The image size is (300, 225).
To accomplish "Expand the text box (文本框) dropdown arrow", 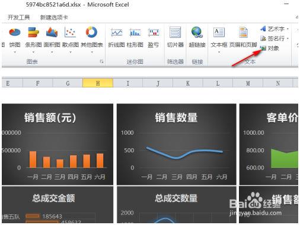I will (x=219, y=52).
